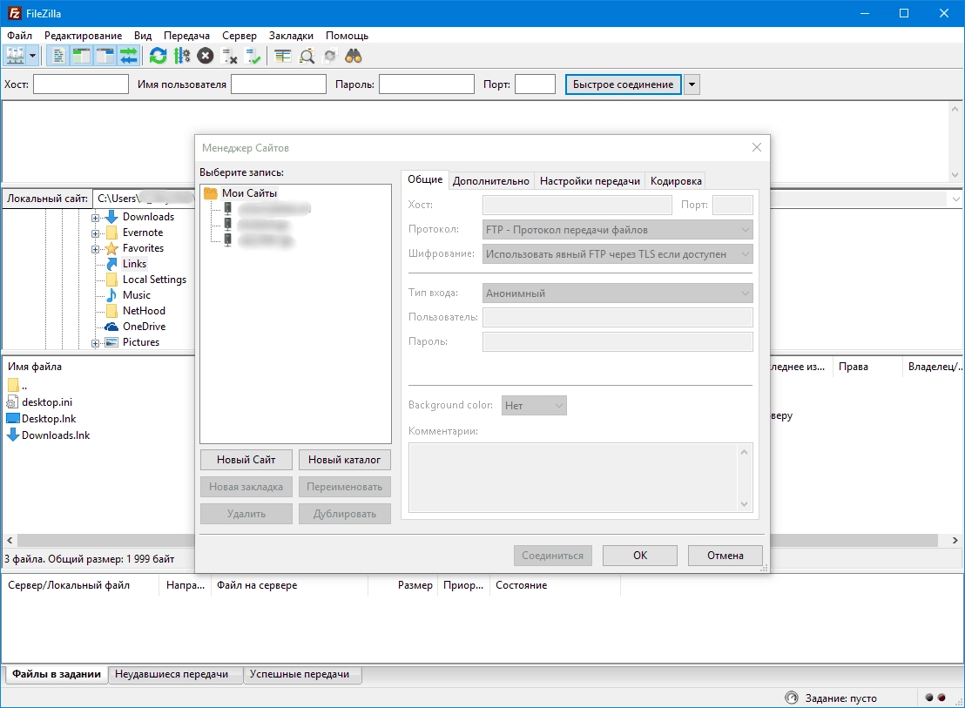
Task: Select the Links folder in local tree
Action: click(x=134, y=264)
